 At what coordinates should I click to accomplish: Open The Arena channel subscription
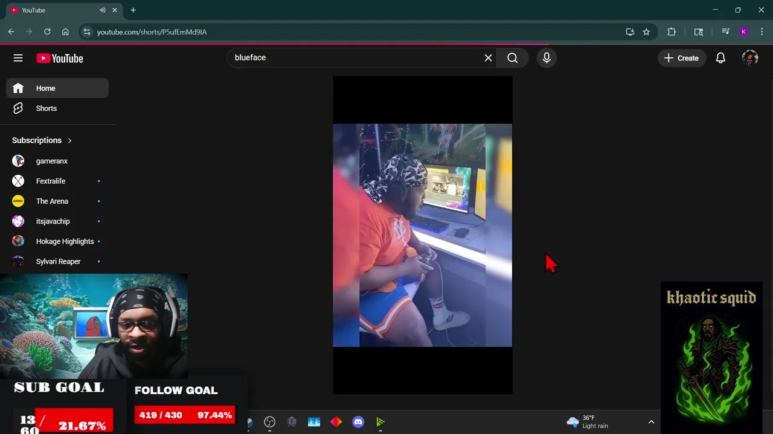pyautogui.click(x=57, y=201)
